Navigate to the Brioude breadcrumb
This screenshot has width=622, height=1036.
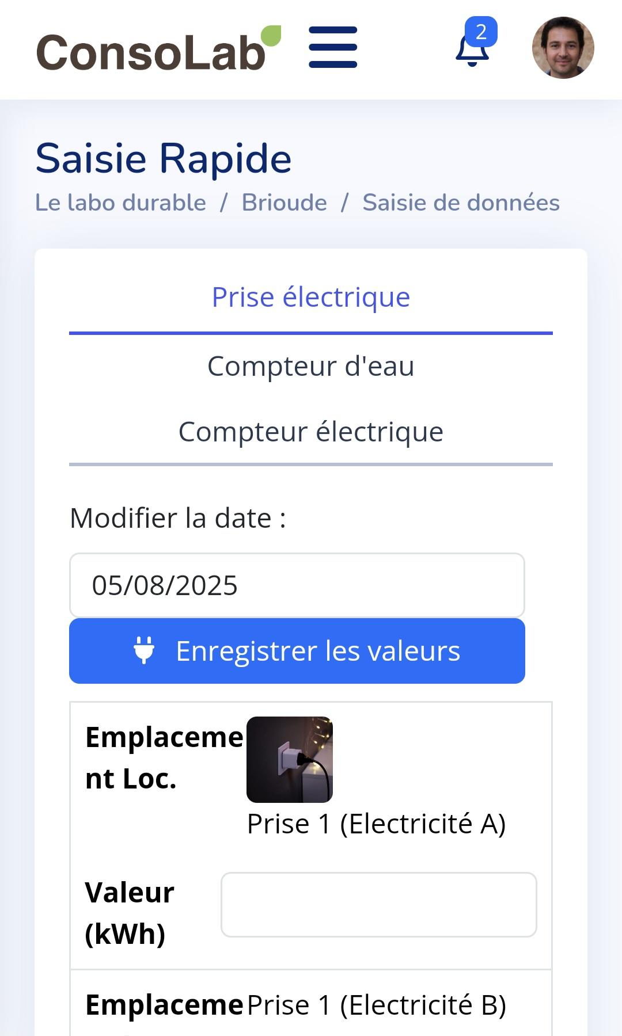284,203
